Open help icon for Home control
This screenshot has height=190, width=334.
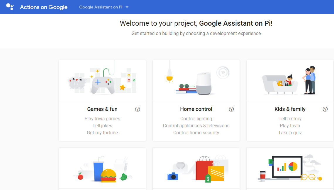tap(231, 109)
